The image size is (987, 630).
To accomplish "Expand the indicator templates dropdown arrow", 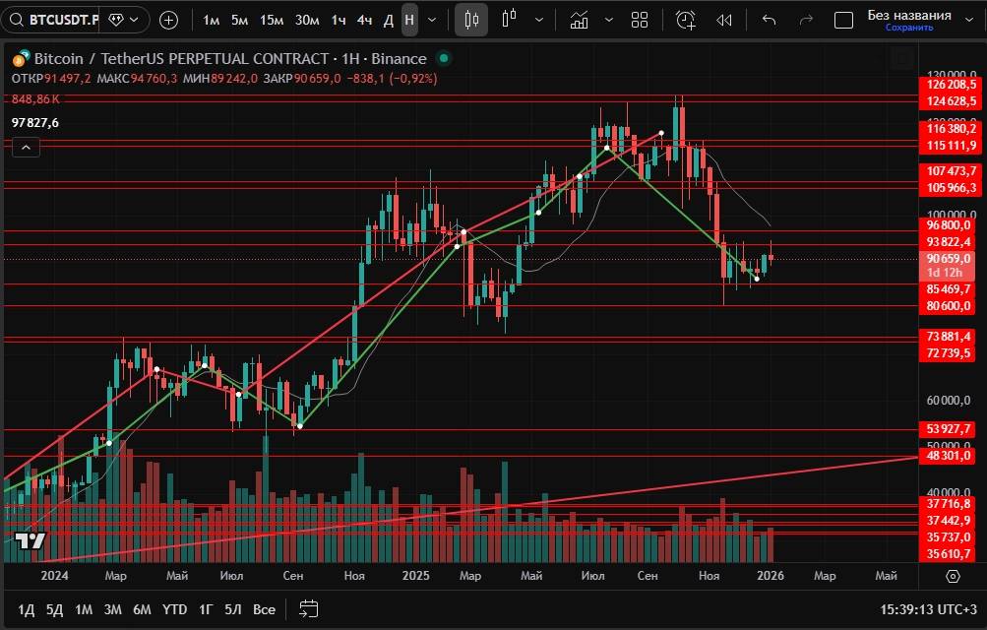I will (609, 20).
